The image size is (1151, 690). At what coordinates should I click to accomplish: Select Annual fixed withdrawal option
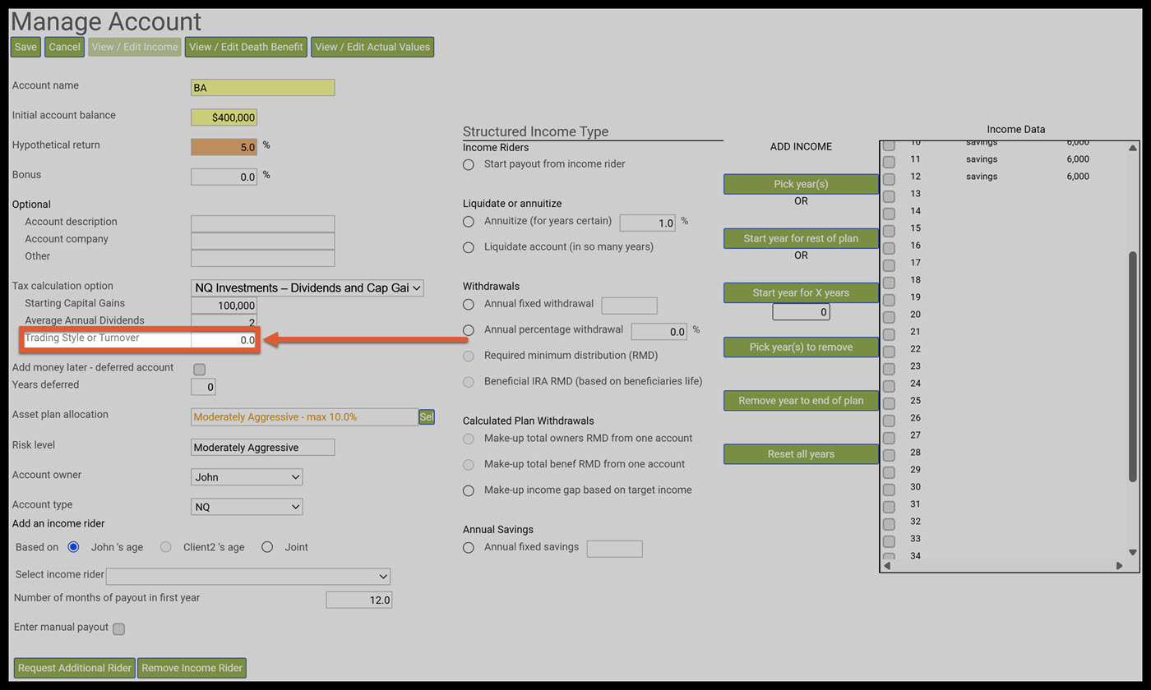[469, 304]
